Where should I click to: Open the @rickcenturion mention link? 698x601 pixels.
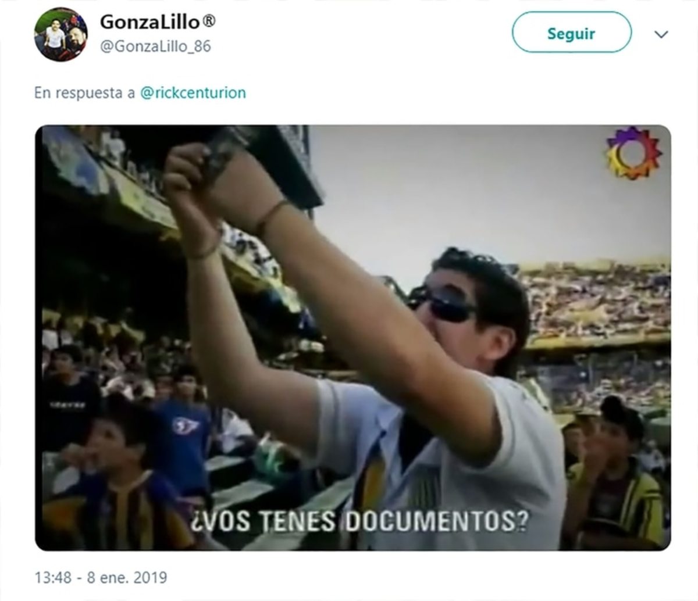coord(193,93)
